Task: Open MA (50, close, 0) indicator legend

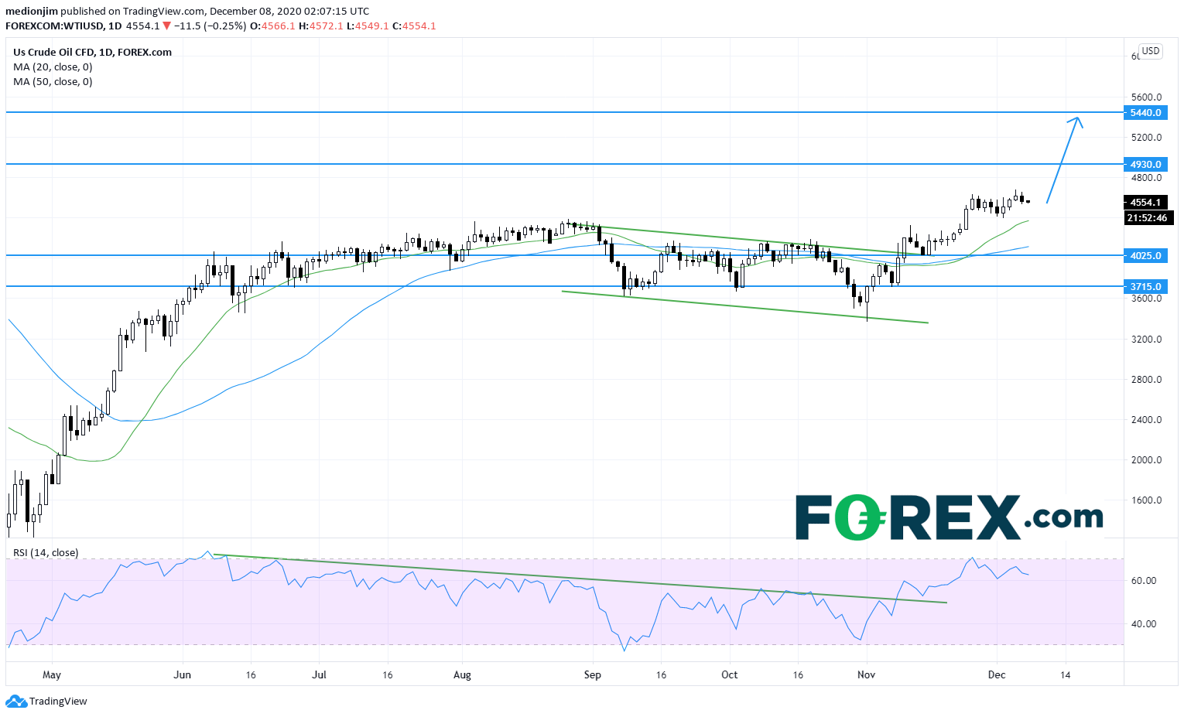Action: click(53, 82)
